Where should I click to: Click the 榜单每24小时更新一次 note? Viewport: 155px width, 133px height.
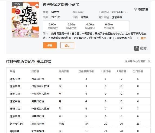(138, 61)
